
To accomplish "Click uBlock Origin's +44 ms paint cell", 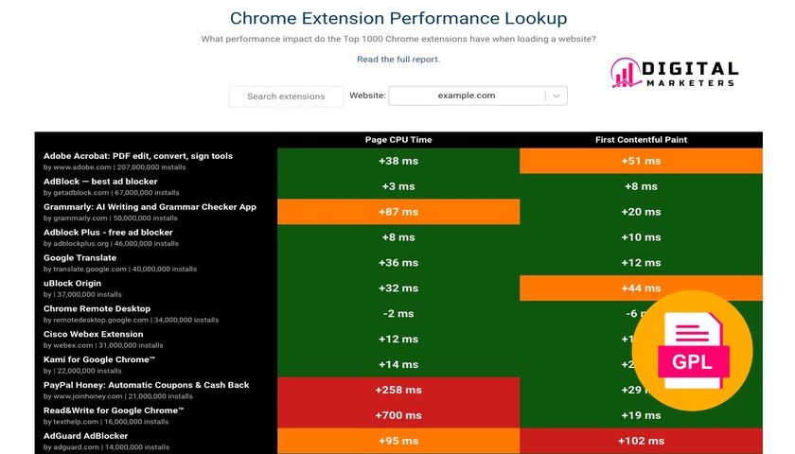I will click(642, 288).
